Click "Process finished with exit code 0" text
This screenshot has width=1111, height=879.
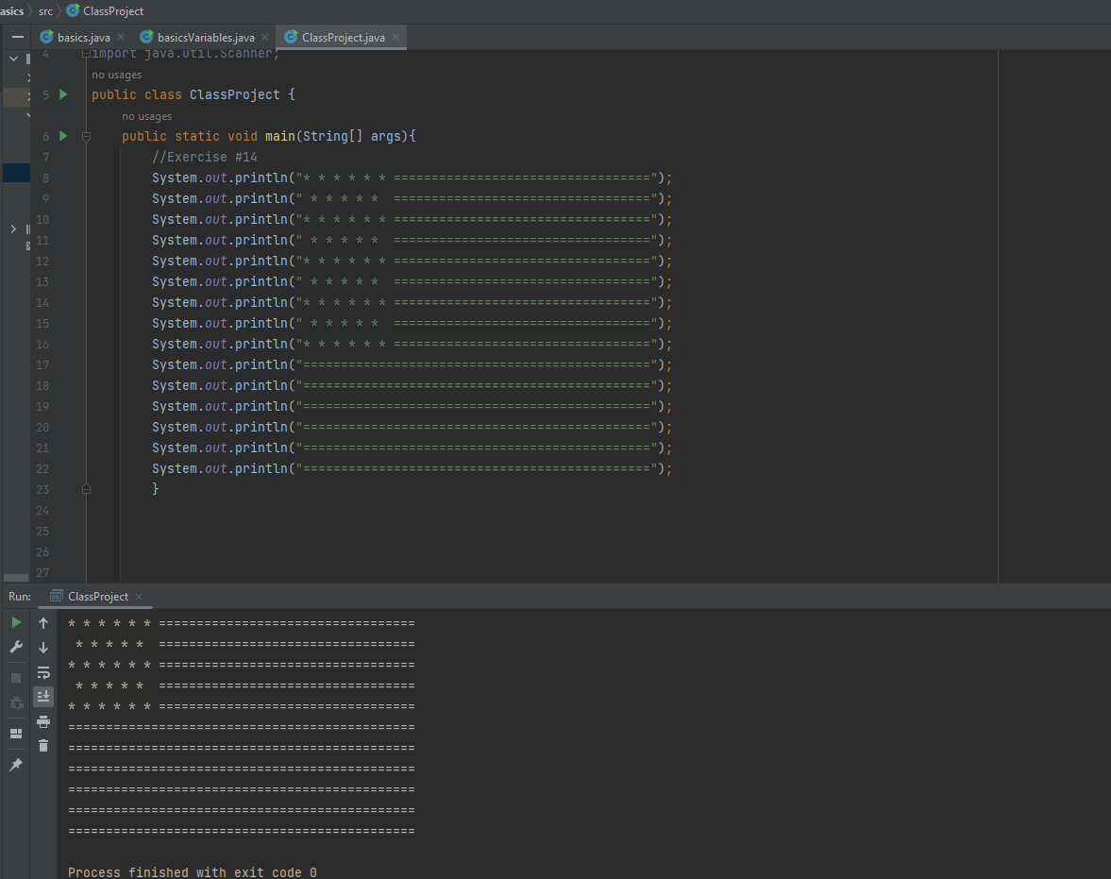(x=192, y=871)
